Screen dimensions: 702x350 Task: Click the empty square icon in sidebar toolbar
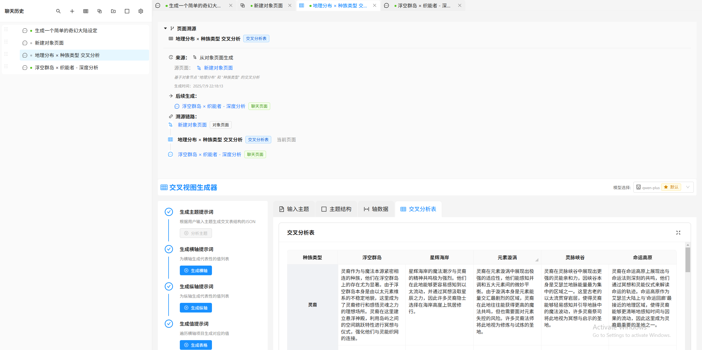(127, 11)
